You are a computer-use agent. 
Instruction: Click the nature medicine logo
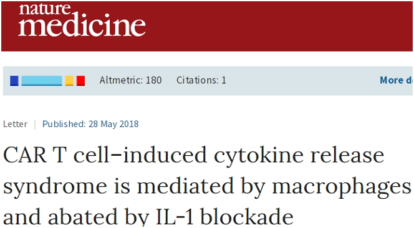click(82, 20)
